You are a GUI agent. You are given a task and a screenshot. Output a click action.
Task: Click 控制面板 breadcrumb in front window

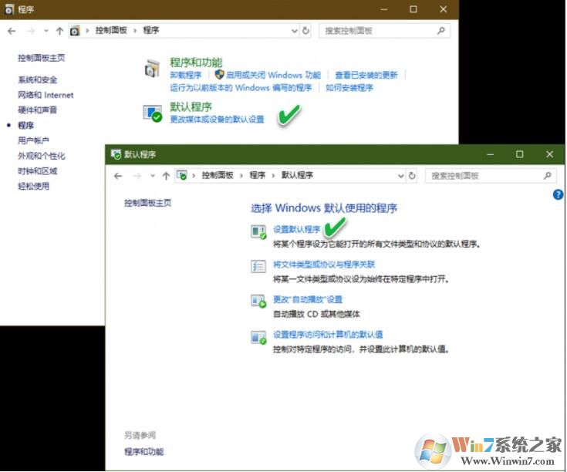click(218, 176)
